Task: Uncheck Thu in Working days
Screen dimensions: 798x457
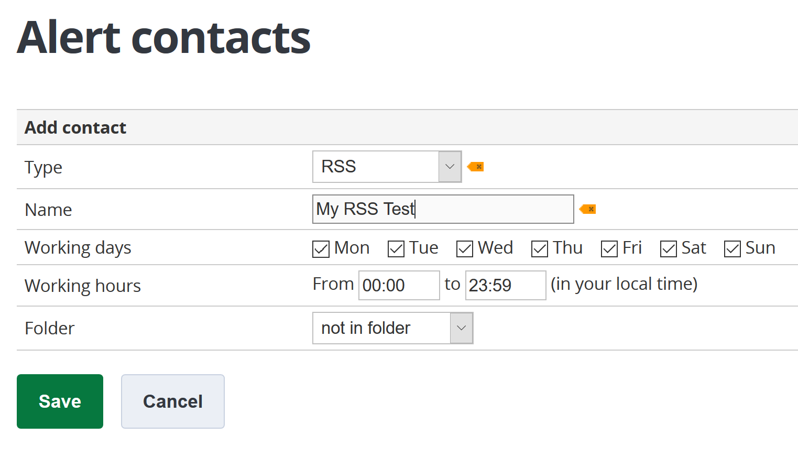Action: pyautogui.click(x=540, y=249)
